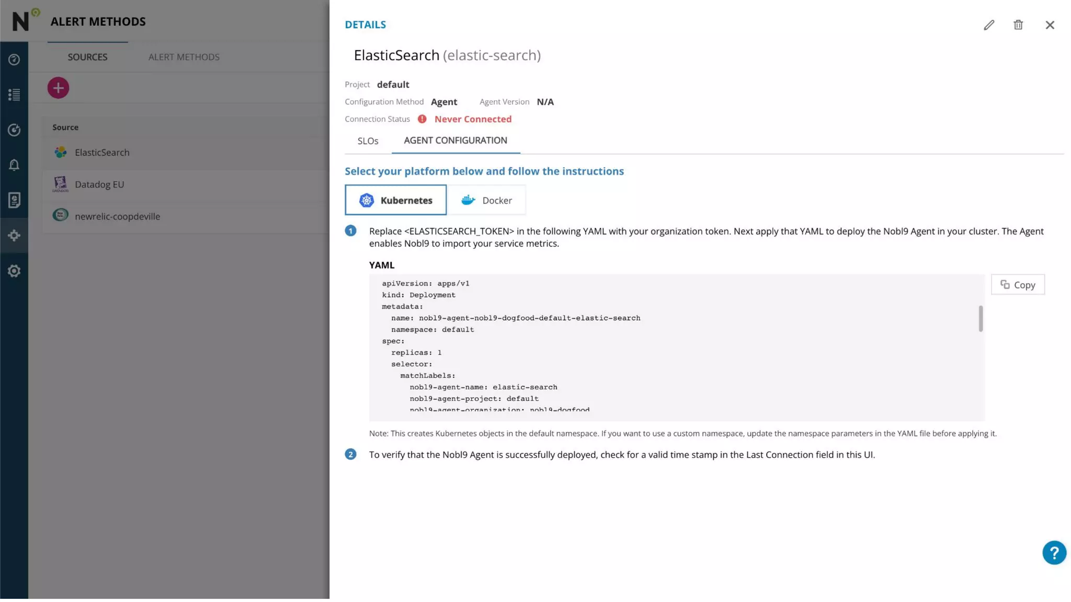Open the Alert Methods tab

point(184,57)
